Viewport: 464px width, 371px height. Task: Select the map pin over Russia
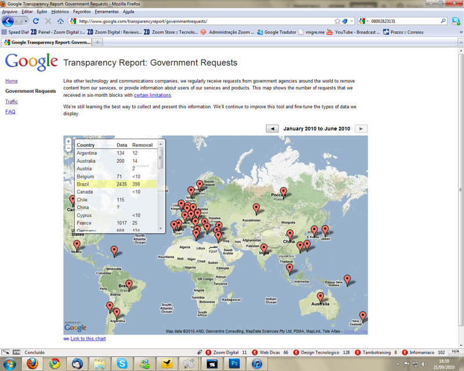[284, 192]
